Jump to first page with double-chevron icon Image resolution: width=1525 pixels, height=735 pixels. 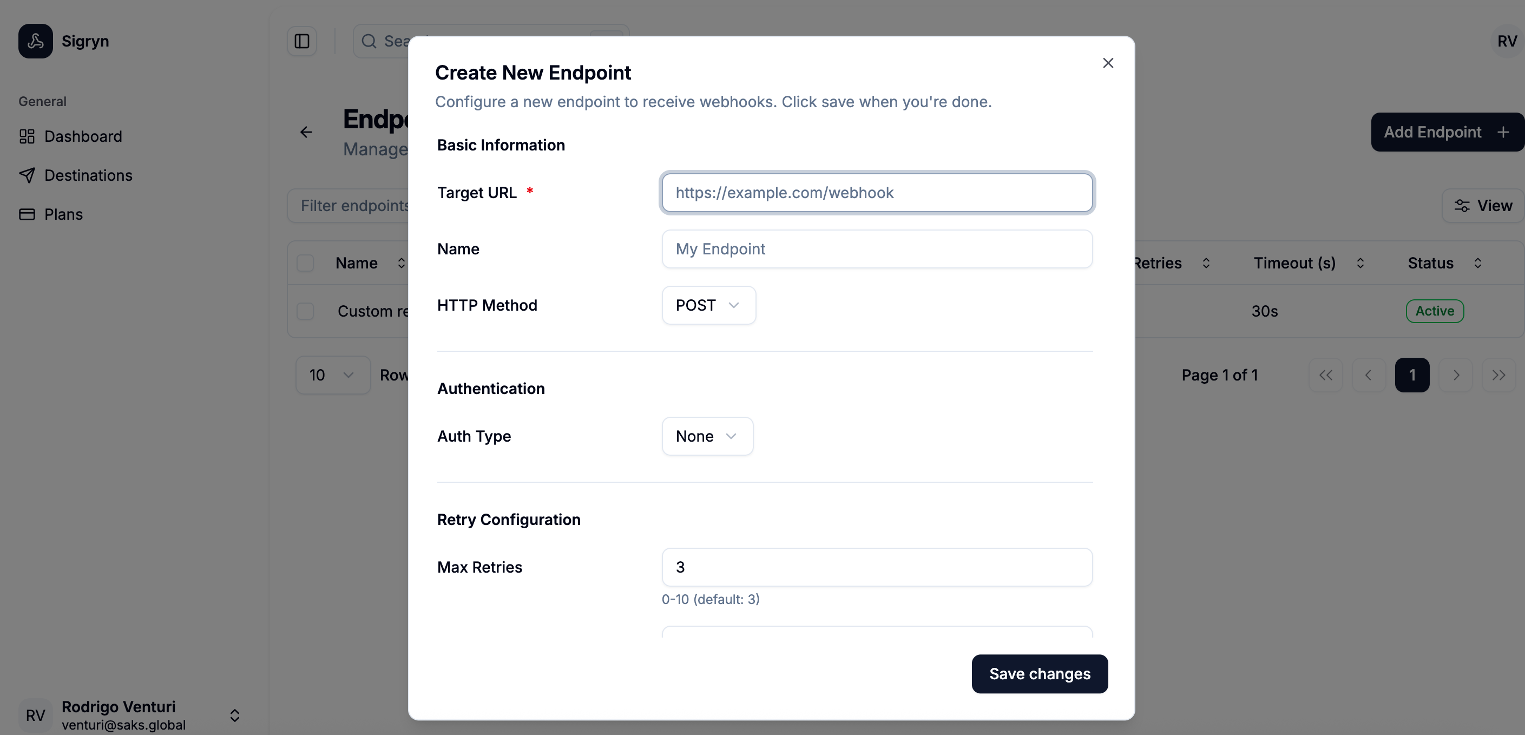click(x=1325, y=375)
